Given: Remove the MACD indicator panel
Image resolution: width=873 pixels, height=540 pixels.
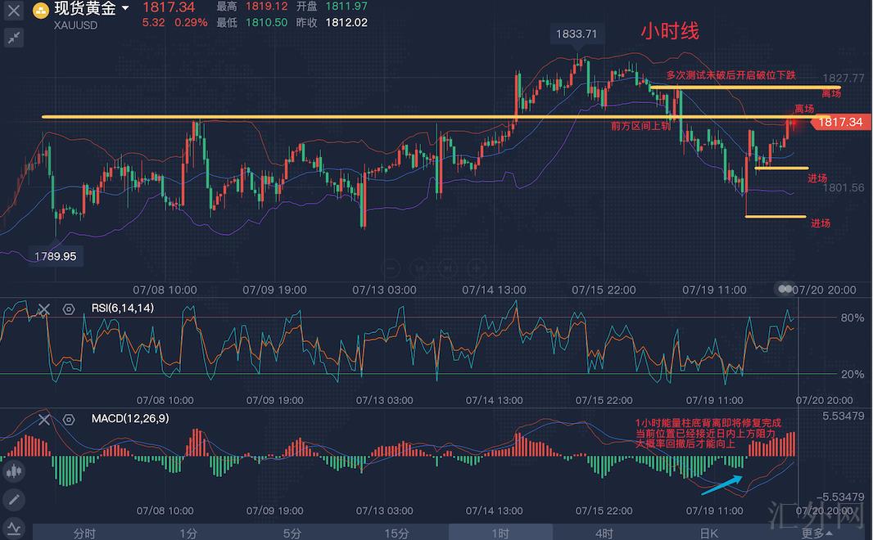Looking at the screenshot, I should coord(44,419).
